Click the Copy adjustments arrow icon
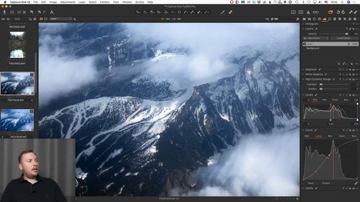This screenshot has height=202, width=360. 351,12
